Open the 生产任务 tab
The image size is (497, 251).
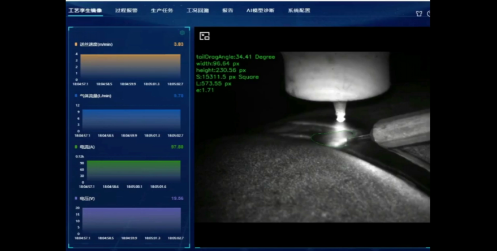(162, 10)
